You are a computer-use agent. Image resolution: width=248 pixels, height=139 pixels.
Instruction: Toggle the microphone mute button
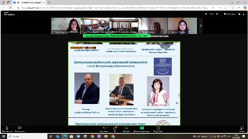pos(7,128)
